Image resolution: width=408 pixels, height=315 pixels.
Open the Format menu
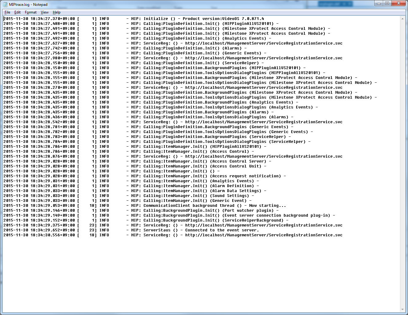coord(31,12)
